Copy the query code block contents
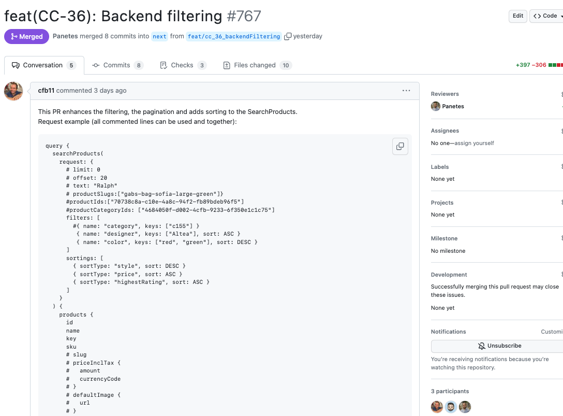Screen dimensions: 563x416 [x=400, y=147]
